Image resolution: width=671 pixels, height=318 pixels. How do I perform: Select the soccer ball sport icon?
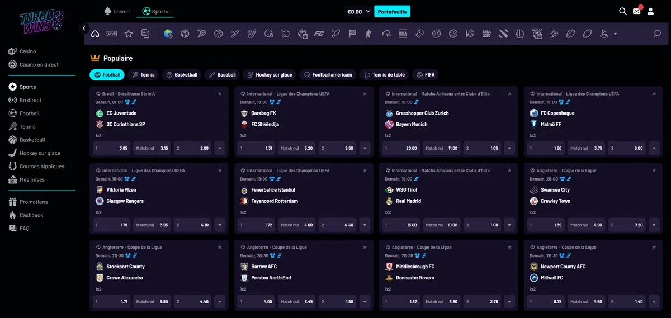[185, 34]
